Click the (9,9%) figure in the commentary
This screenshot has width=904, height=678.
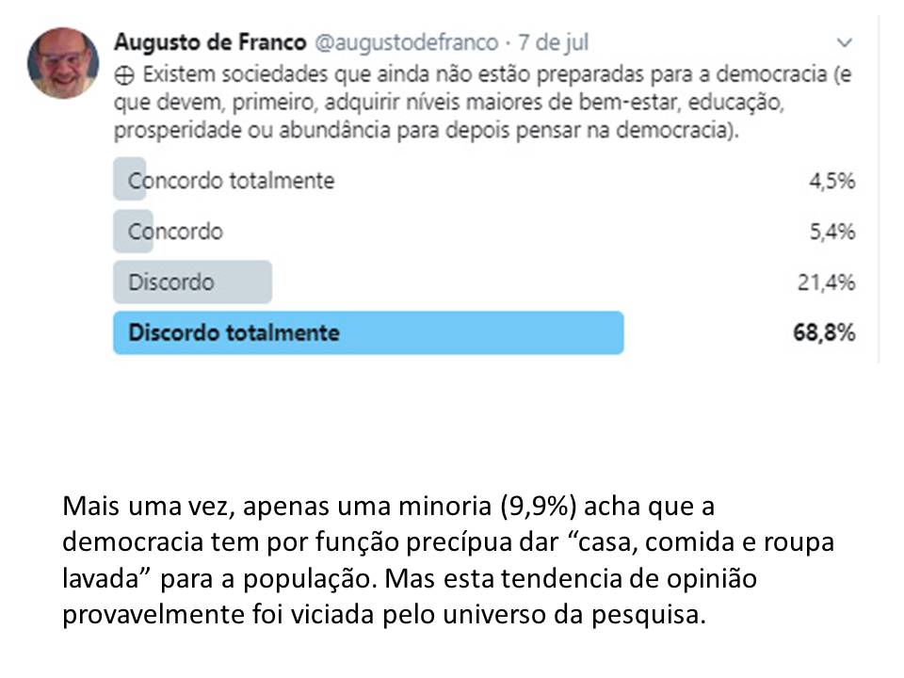point(539,507)
